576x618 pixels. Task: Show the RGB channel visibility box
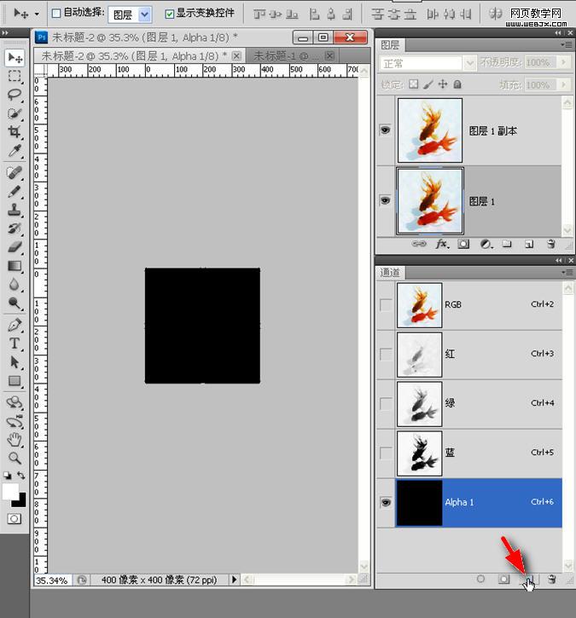(x=386, y=304)
